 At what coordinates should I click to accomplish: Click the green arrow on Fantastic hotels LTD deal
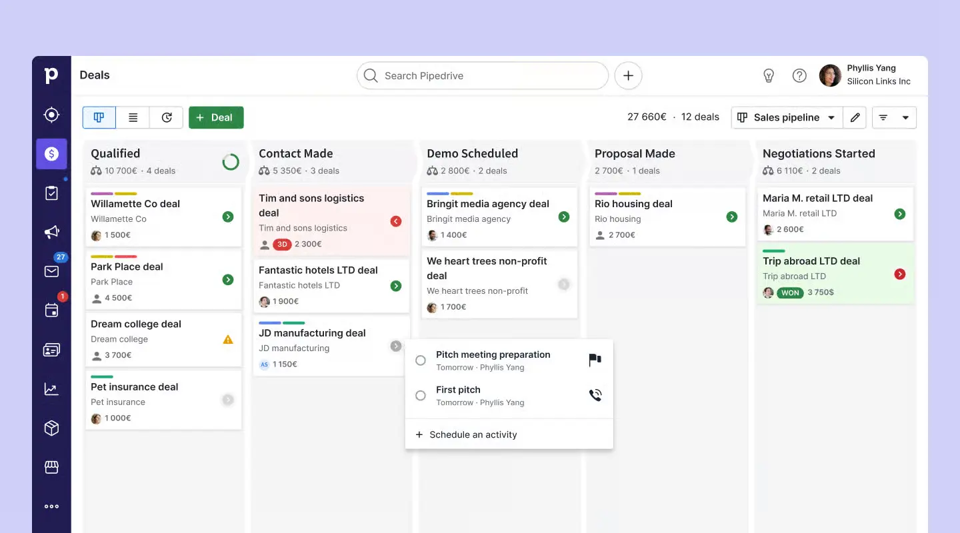pyautogui.click(x=396, y=286)
